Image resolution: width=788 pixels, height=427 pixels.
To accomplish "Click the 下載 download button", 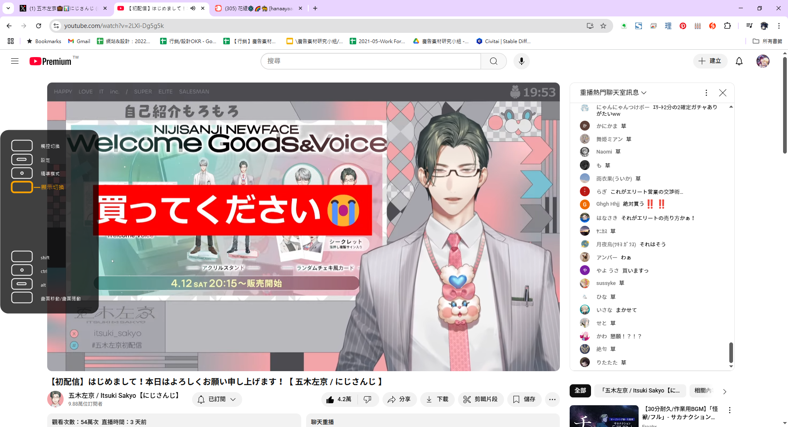I will coord(438,399).
